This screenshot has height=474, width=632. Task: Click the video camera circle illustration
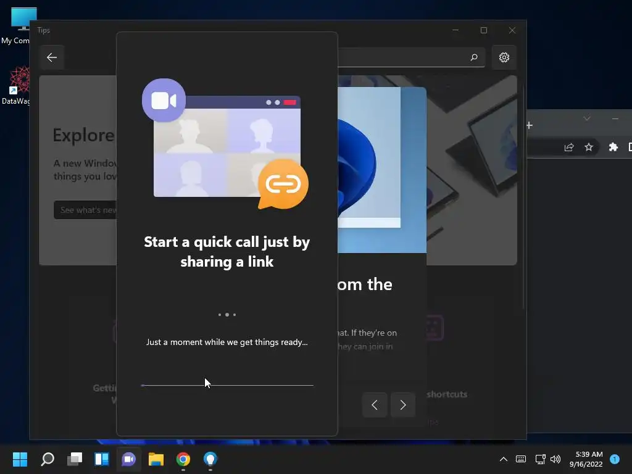click(x=164, y=101)
